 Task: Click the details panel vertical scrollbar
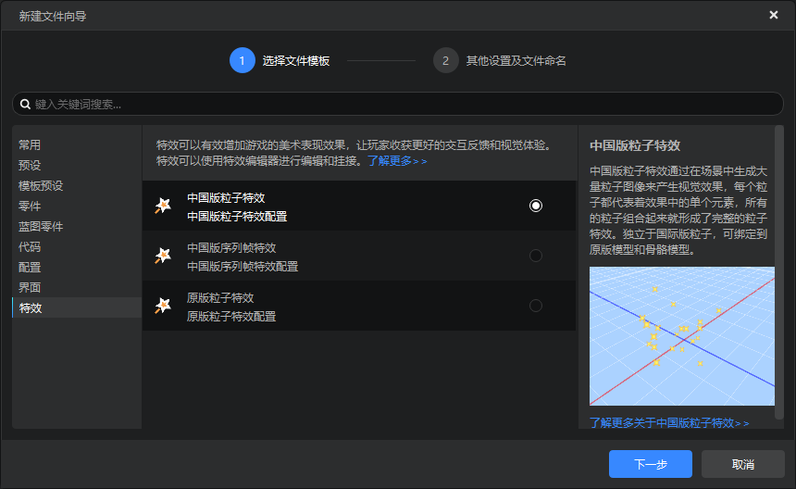(x=779, y=272)
